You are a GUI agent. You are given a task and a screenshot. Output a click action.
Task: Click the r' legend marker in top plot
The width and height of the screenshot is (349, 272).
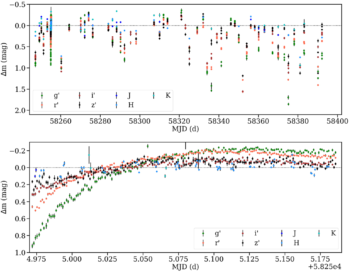point(42,104)
